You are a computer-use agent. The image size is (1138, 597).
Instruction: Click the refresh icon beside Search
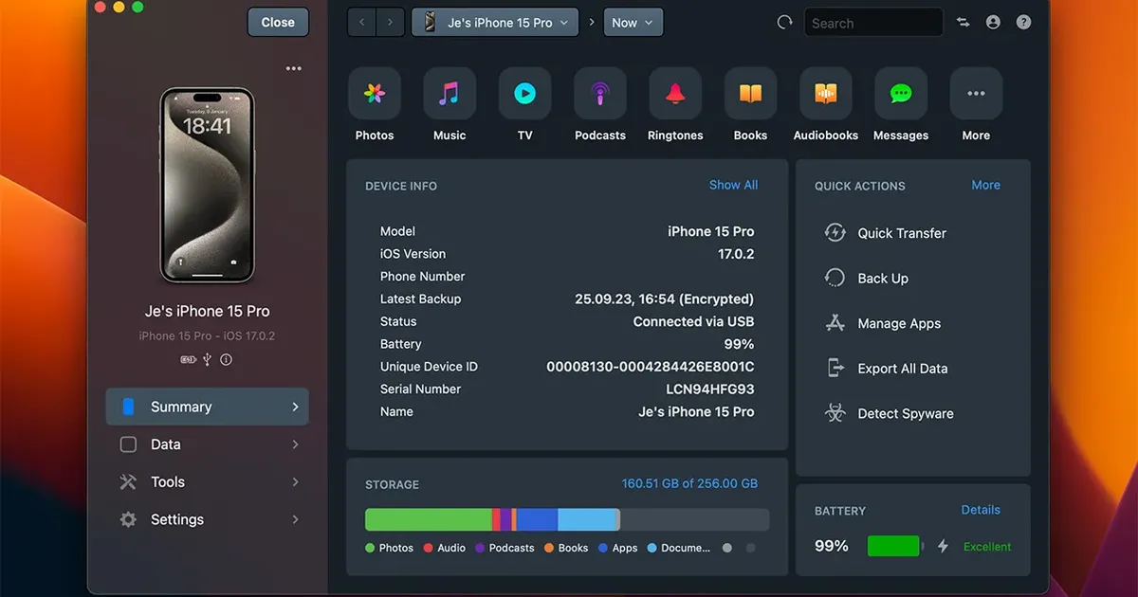click(x=784, y=23)
